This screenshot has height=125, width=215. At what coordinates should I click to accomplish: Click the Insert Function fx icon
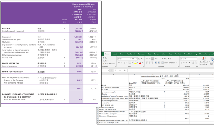(125, 70)
